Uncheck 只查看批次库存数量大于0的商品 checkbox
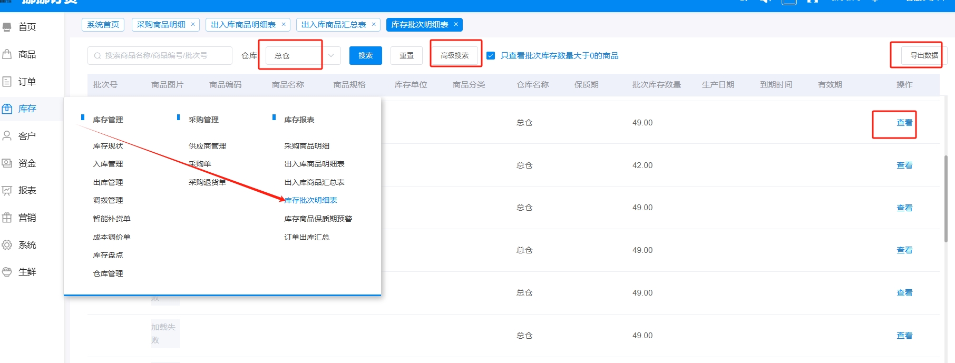This screenshot has height=363, width=955. [491, 56]
